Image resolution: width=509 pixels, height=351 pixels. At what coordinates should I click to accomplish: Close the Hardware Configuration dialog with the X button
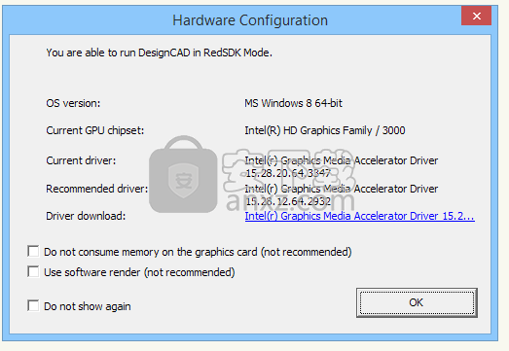coord(476,16)
